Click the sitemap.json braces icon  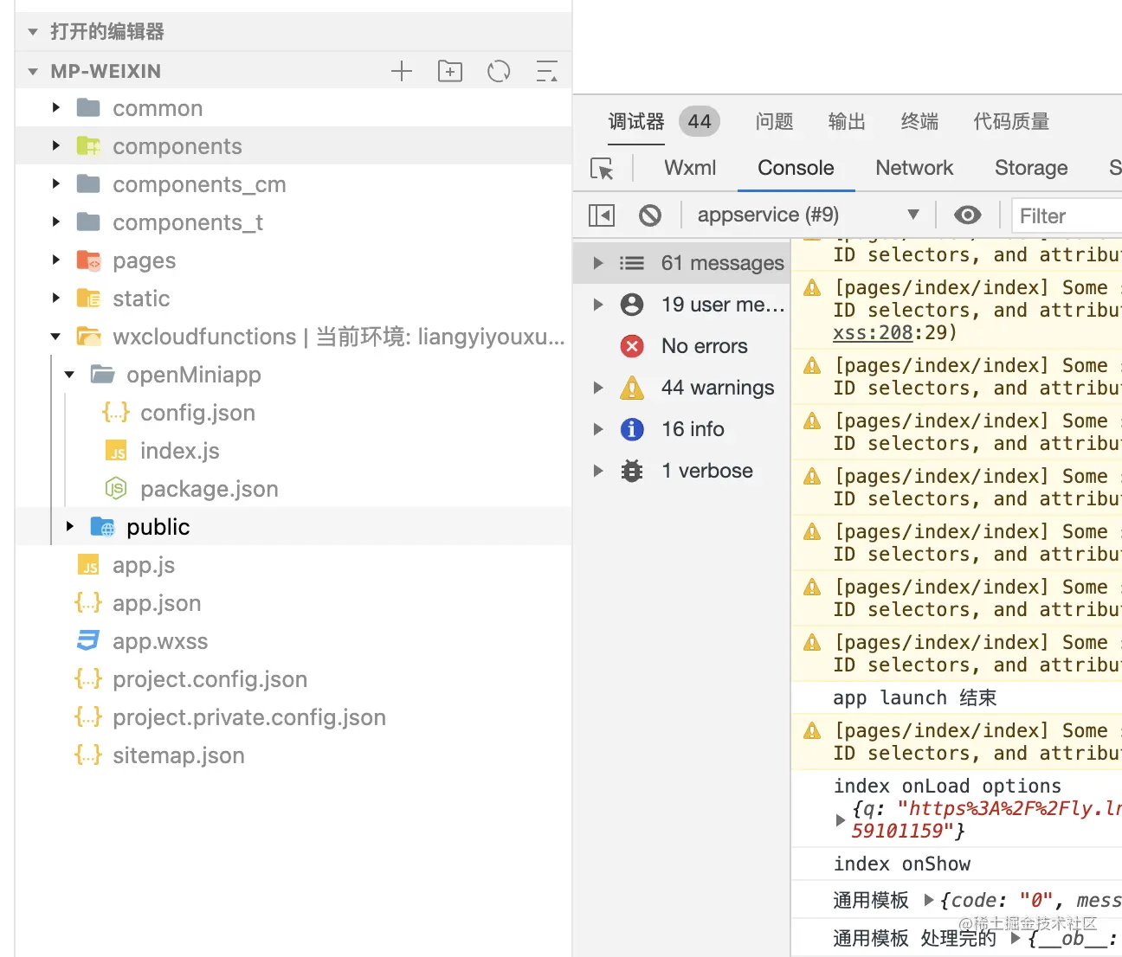click(88, 755)
